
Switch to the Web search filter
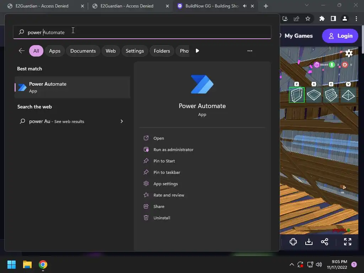point(111,51)
